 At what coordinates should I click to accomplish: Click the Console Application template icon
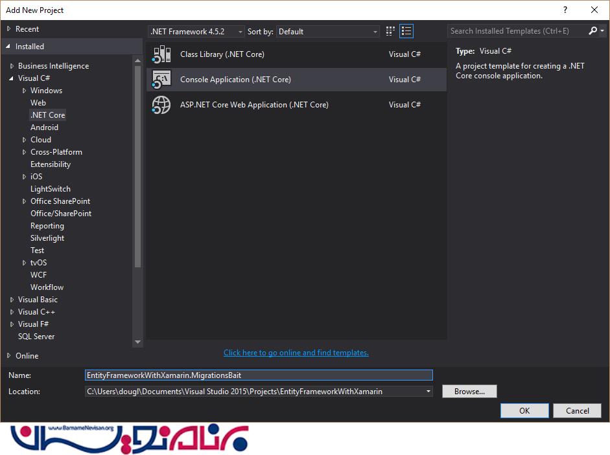click(x=161, y=80)
